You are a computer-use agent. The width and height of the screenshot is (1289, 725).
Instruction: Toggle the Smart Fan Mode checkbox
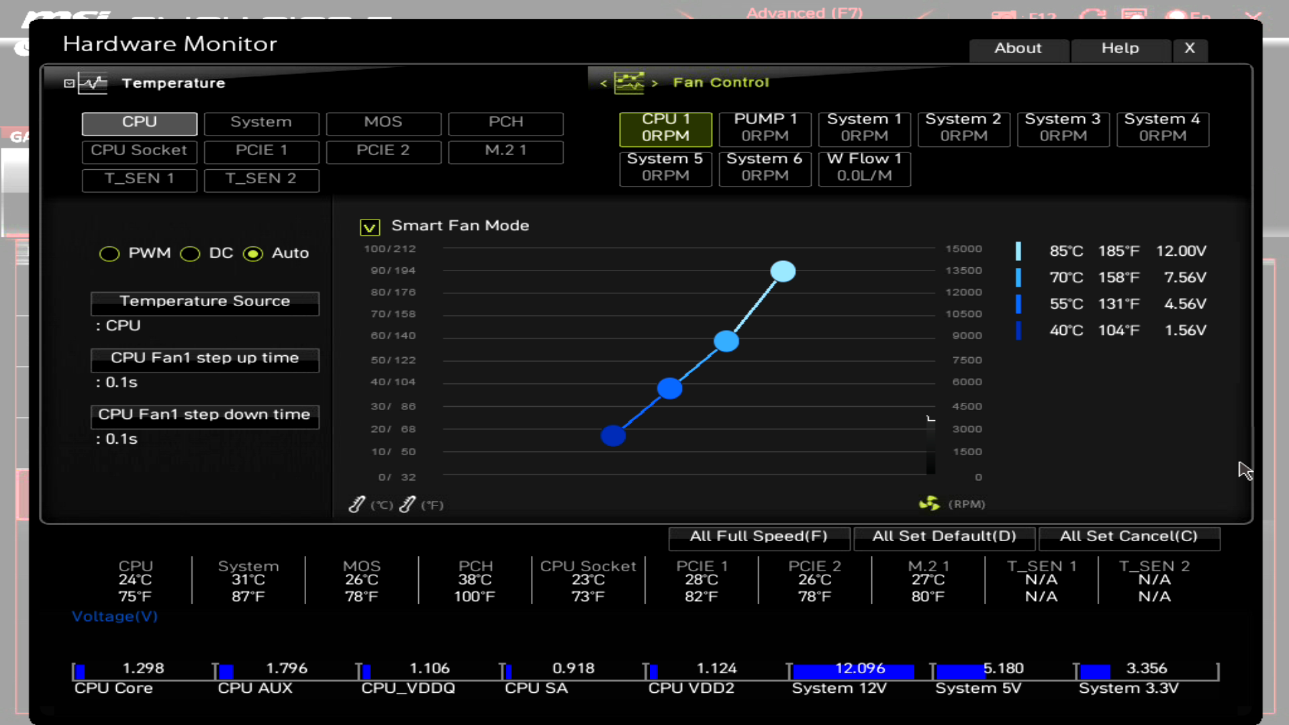[370, 227]
